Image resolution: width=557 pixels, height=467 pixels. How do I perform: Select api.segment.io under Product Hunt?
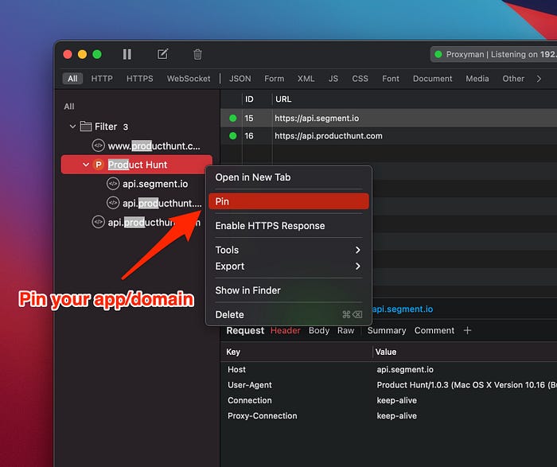pyautogui.click(x=137, y=184)
